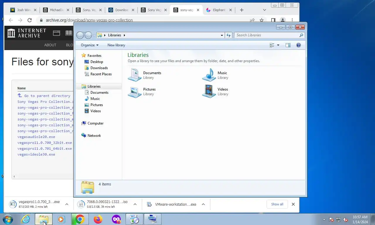Click the Internet Archive logo
375x225 pixels.
click(27, 33)
